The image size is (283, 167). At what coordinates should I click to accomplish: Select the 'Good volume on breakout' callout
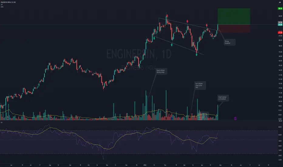coord(223,98)
